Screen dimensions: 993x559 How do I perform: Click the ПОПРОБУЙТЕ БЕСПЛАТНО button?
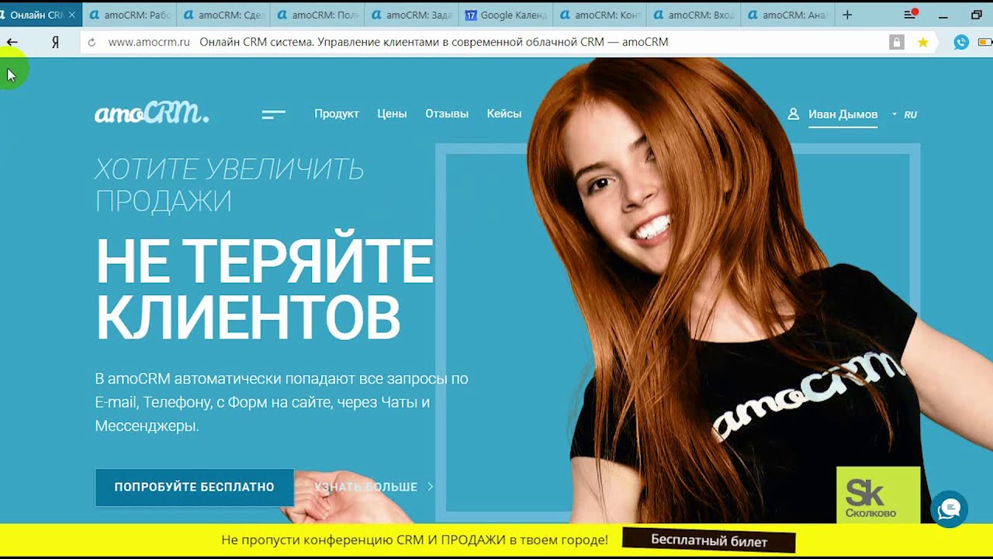(194, 487)
